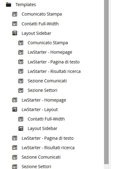Screen dimensions: 115x169
Task: Select LwStarter - Homepage nested under Layout Sidebar
Action: pos(50,52)
